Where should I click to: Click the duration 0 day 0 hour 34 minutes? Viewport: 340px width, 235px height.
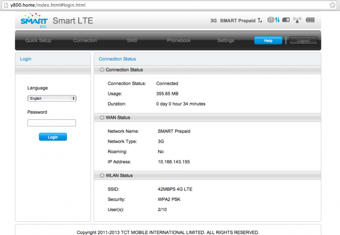[181, 104]
